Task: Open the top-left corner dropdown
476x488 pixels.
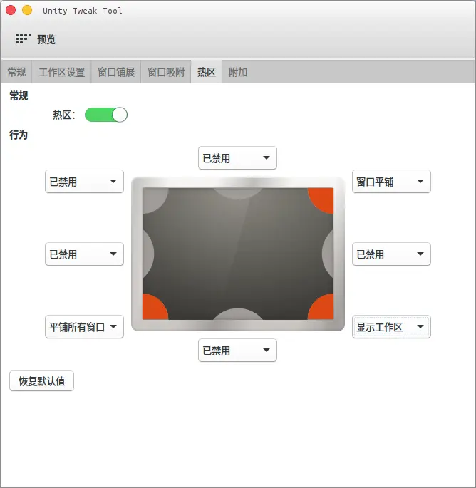Action: [84, 182]
